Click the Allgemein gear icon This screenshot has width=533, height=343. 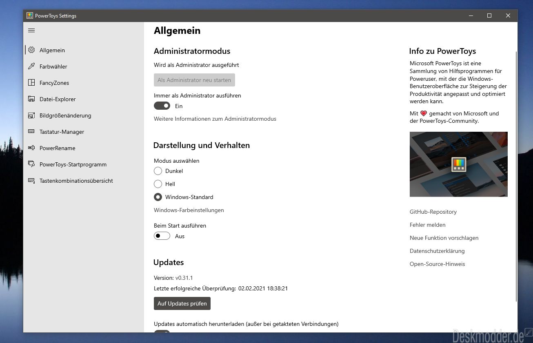click(31, 50)
